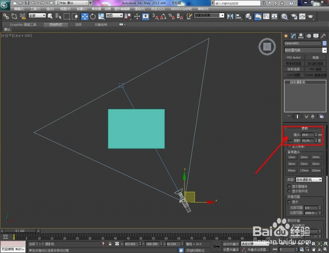
Task: Click the Camera001 object name field
Action: click(x=302, y=43)
